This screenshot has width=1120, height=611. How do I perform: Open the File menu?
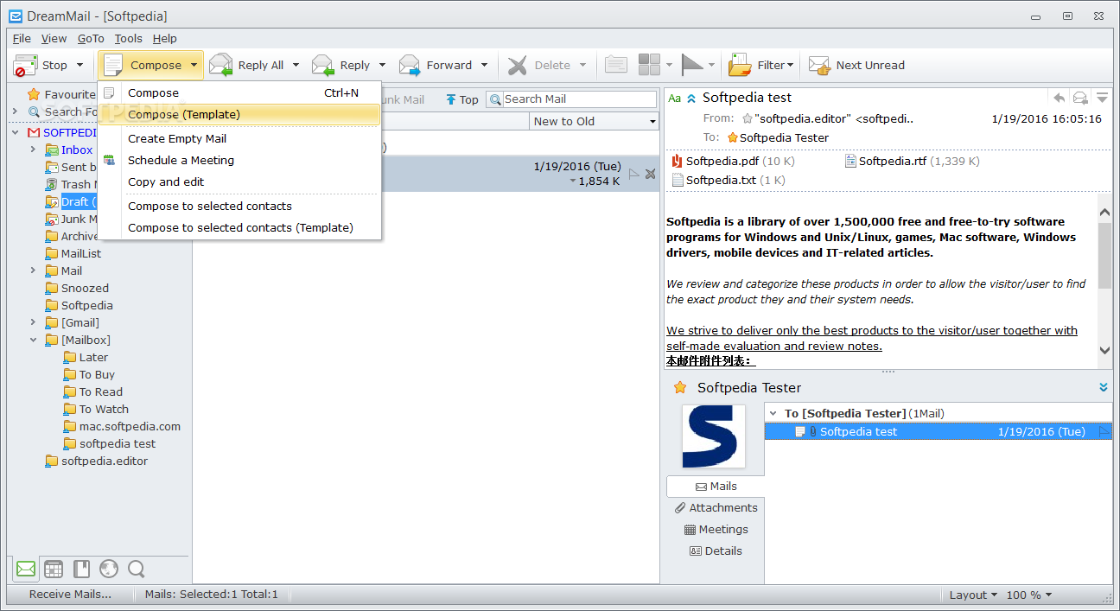click(22, 38)
